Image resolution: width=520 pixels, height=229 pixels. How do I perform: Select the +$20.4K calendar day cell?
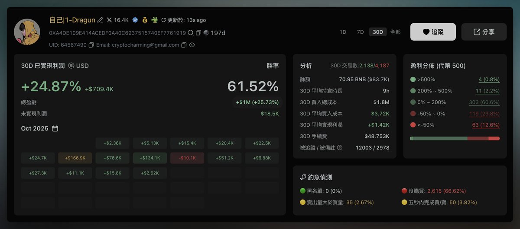[224, 143]
